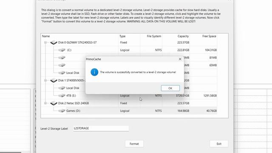
Task: Click the successful conversion message text
Action: 138,72
